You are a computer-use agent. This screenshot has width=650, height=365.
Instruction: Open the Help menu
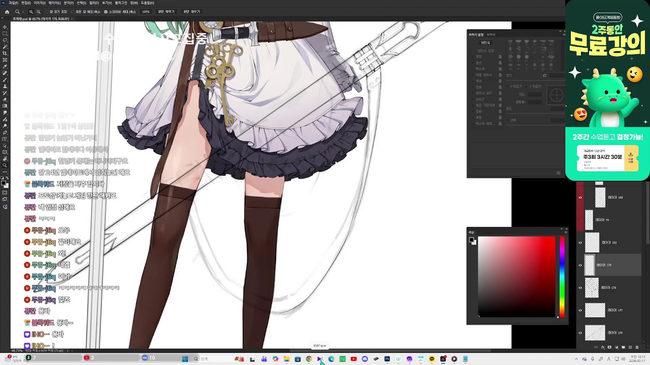tap(147, 3)
